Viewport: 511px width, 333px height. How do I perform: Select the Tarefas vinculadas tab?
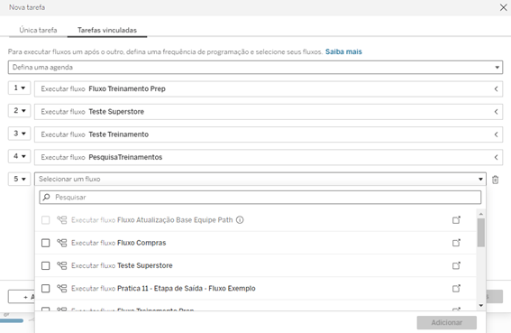click(107, 30)
